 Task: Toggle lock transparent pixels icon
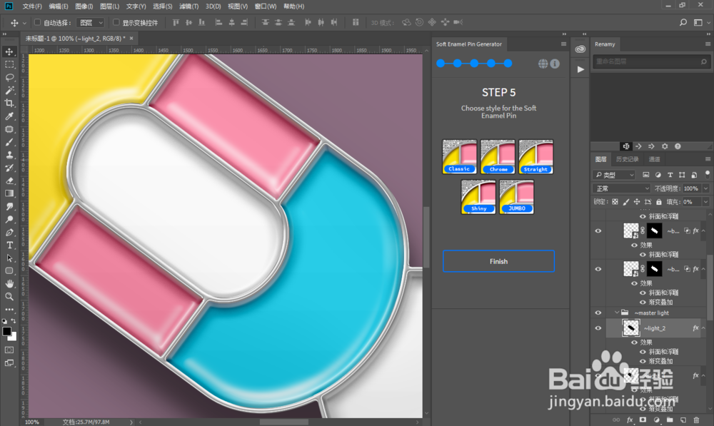[615, 202]
